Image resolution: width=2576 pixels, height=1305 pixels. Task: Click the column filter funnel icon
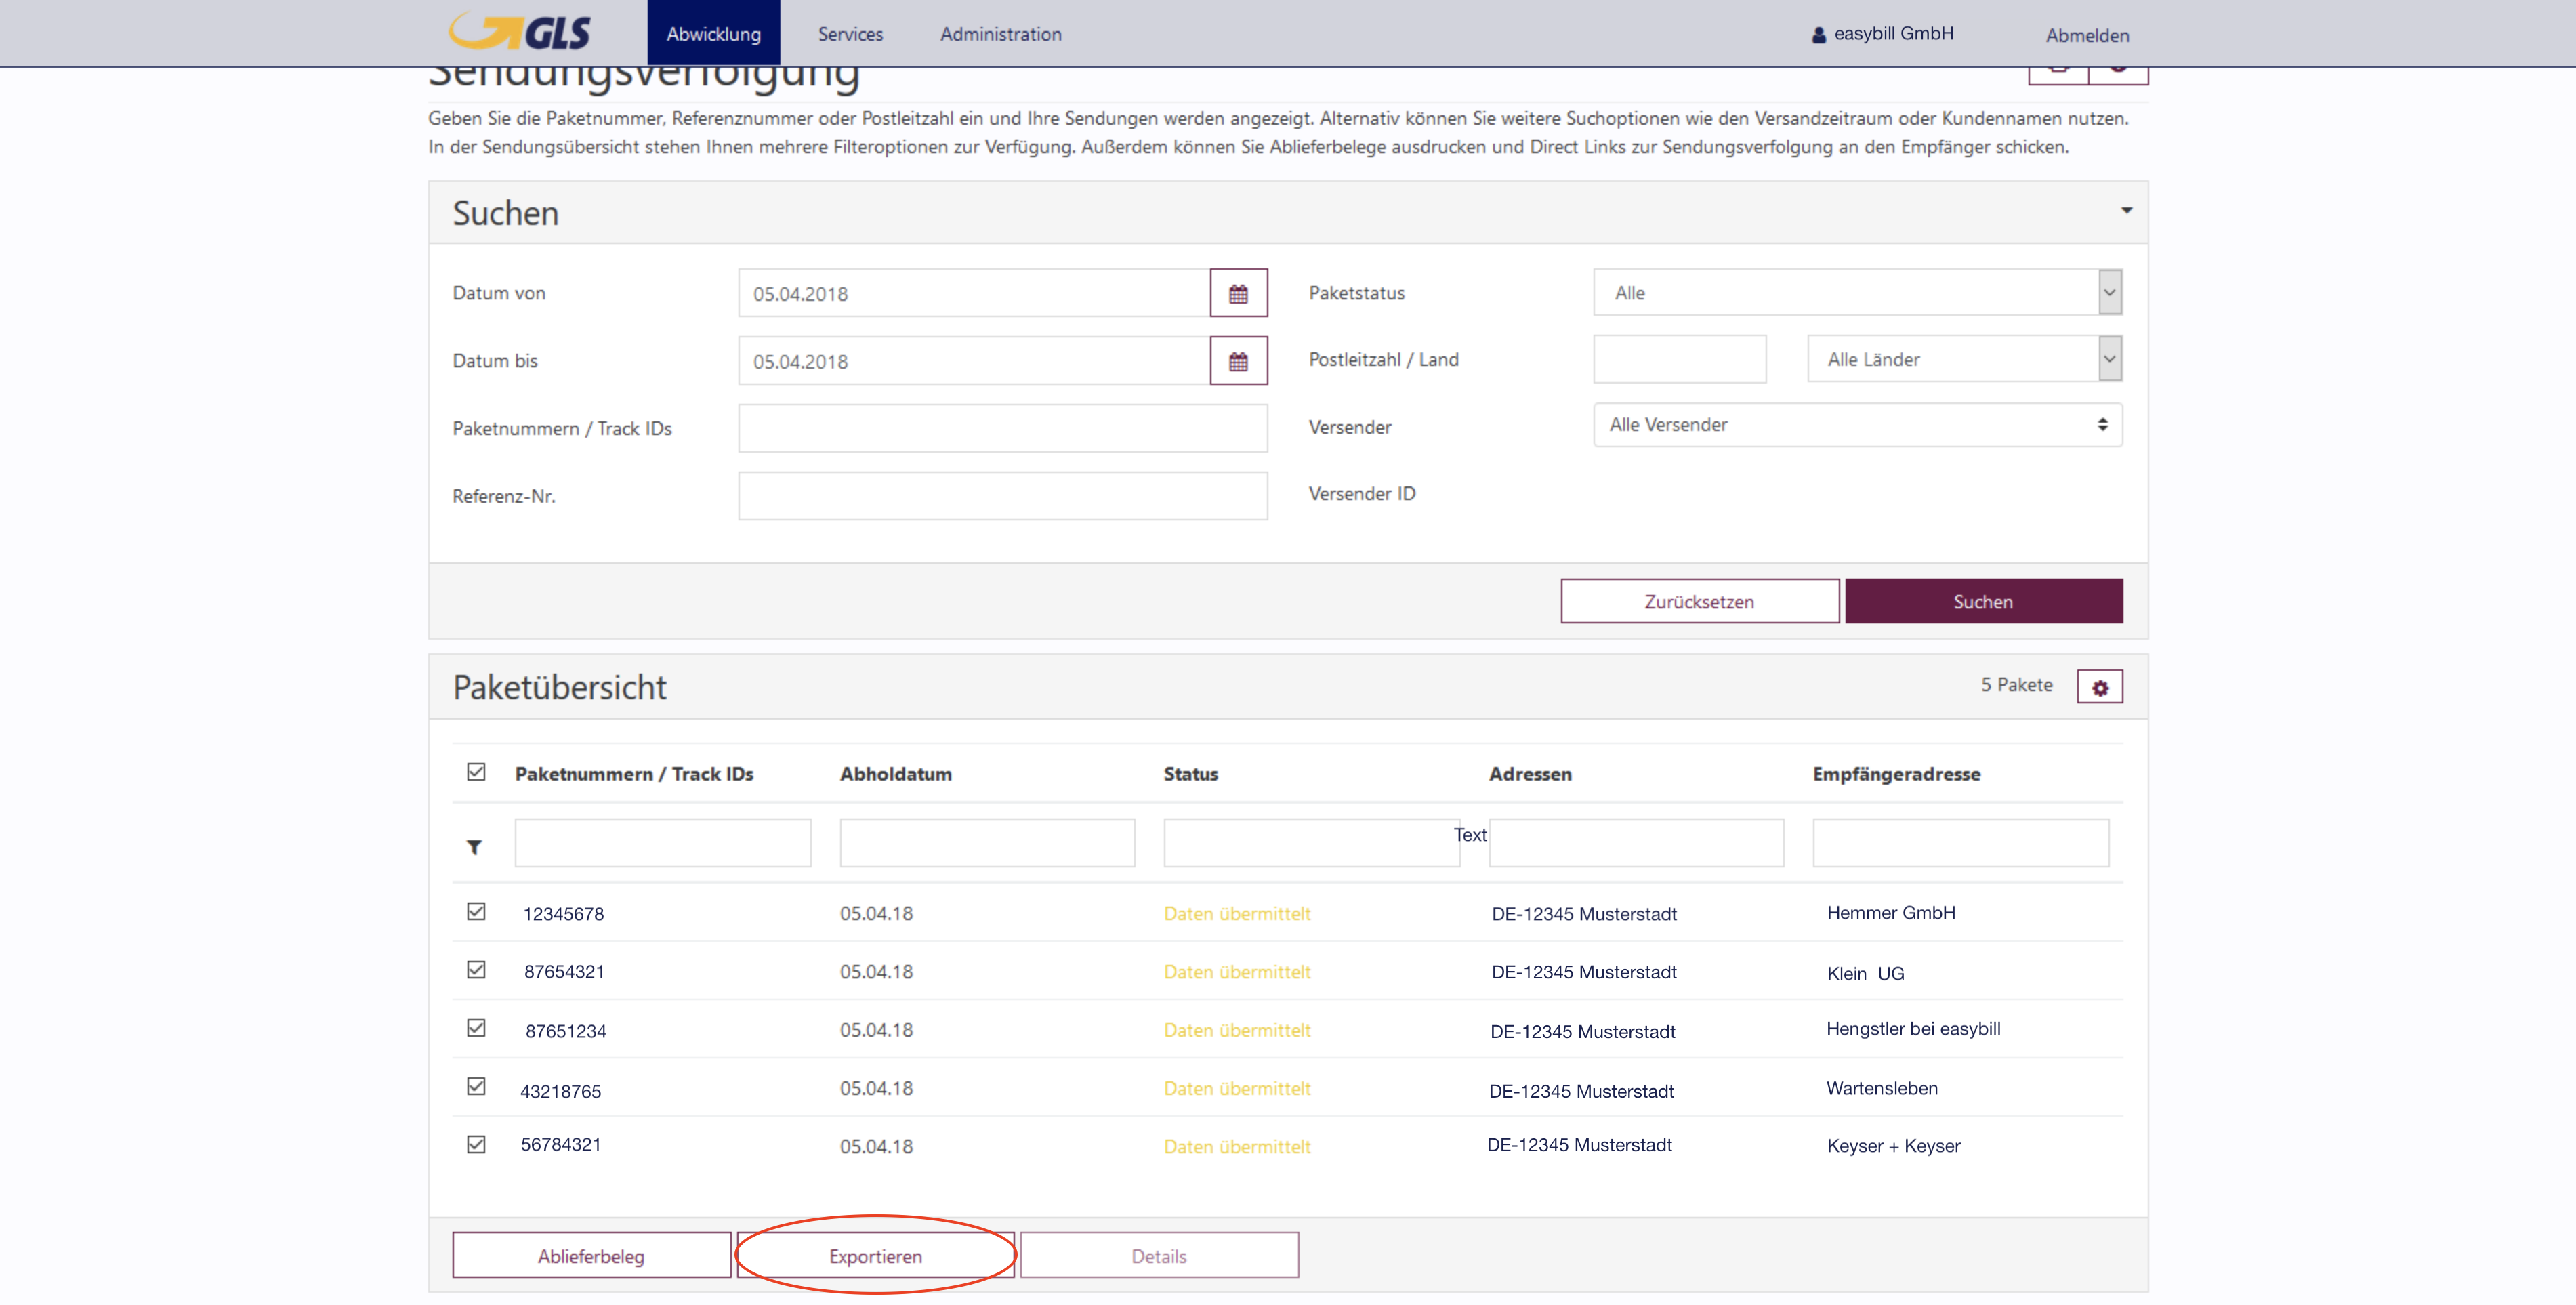(475, 847)
